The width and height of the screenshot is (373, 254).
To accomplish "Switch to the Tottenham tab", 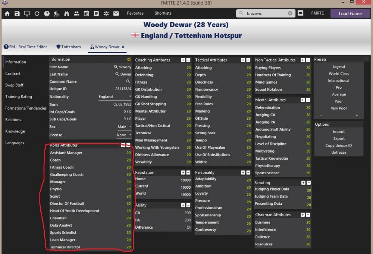I will (68, 47).
